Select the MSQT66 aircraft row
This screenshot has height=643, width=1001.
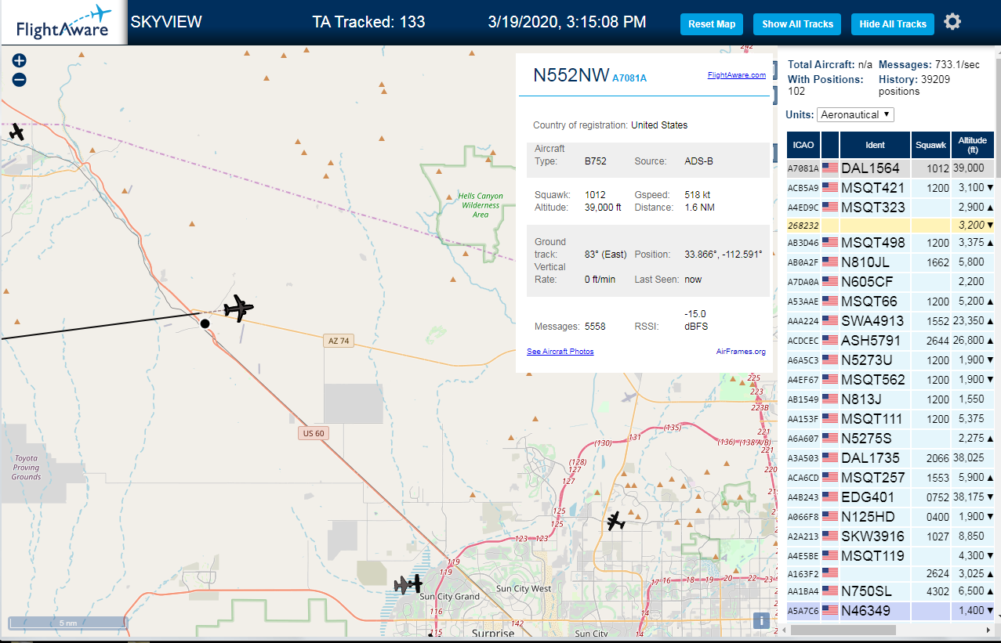[x=890, y=302]
